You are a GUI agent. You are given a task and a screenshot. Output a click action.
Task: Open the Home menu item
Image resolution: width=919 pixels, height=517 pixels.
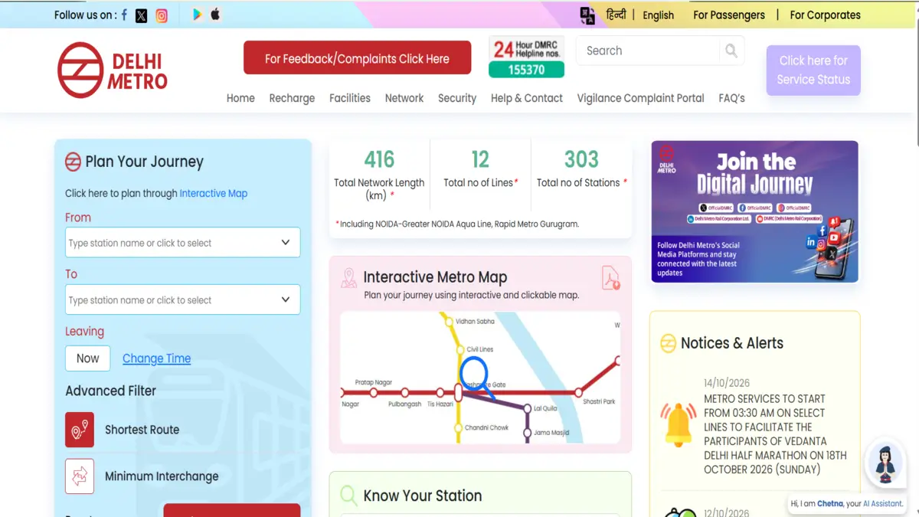point(240,98)
